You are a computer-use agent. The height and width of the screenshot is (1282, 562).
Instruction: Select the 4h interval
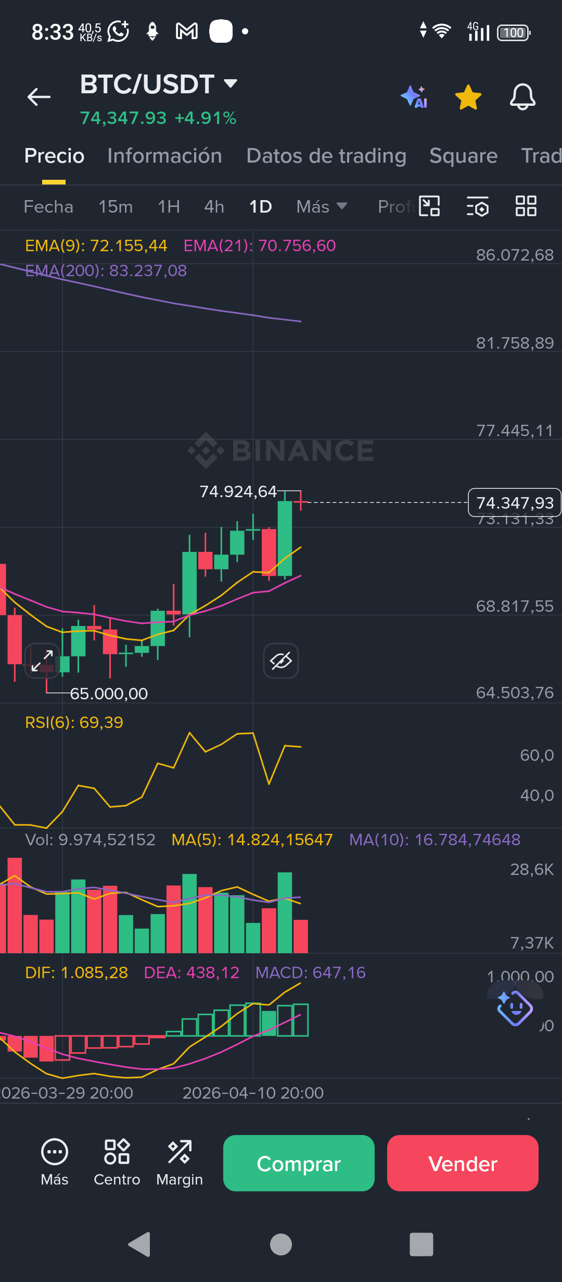(x=214, y=207)
